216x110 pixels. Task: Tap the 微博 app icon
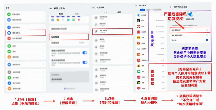139,66
